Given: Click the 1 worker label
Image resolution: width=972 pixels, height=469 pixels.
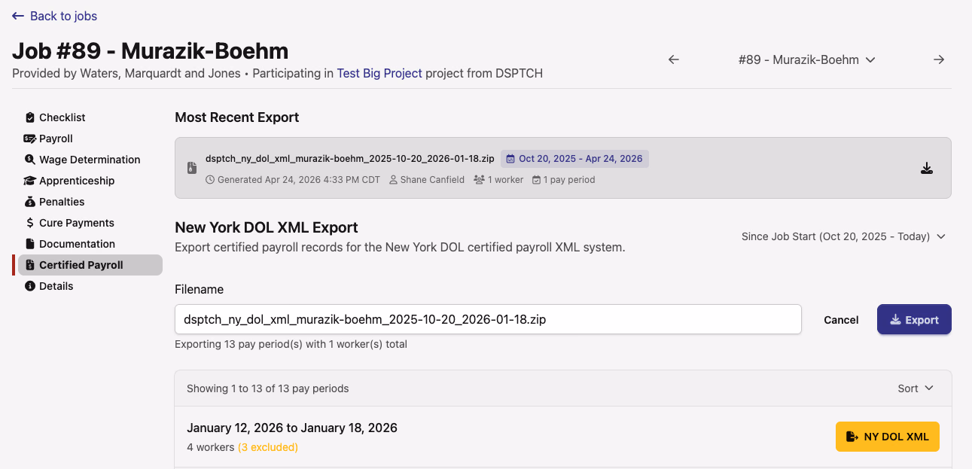Looking at the screenshot, I should tap(498, 180).
